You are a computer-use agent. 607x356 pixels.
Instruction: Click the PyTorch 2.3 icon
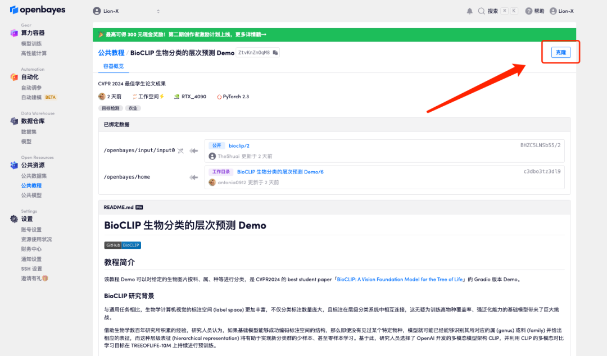pos(219,97)
